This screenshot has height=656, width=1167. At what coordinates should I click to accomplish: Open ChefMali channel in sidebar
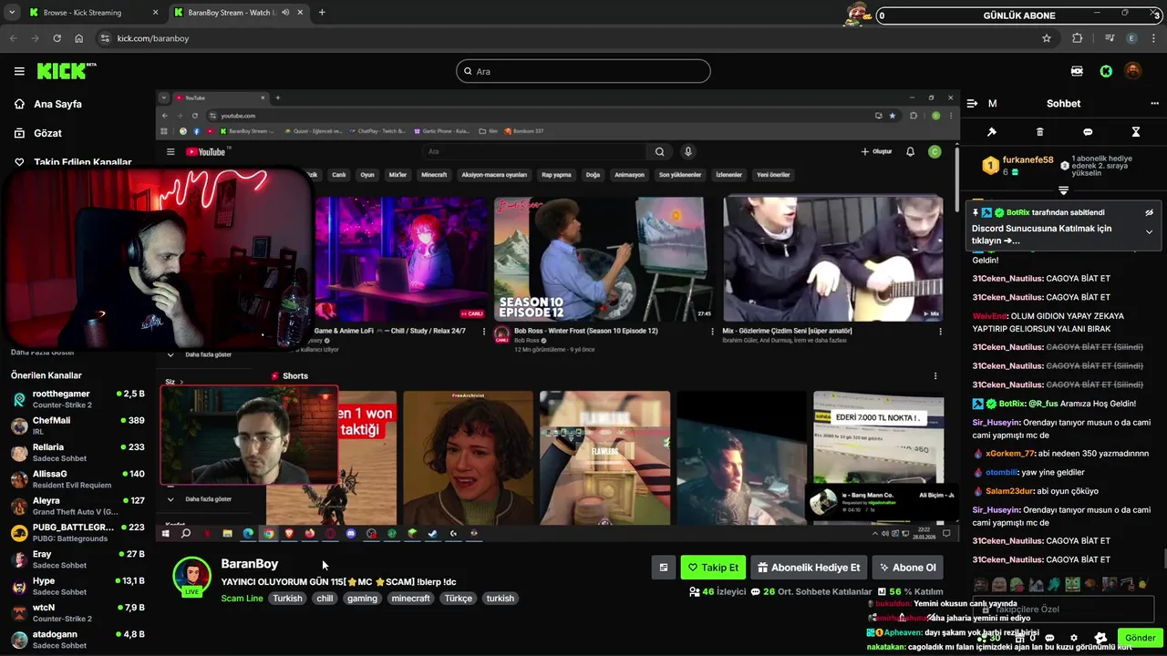(77, 425)
